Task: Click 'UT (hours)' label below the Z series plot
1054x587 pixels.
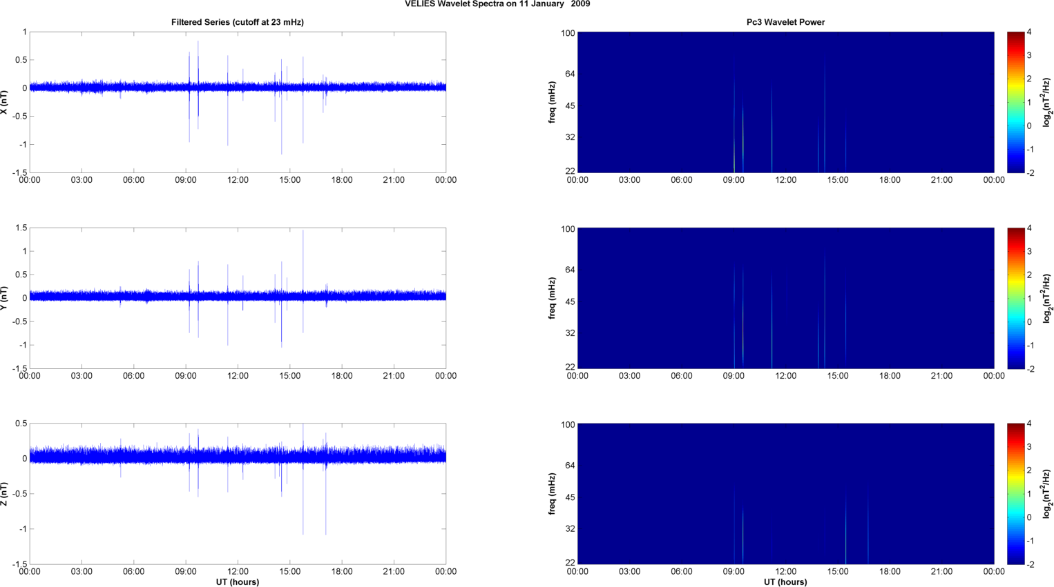Action: click(x=238, y=582)
